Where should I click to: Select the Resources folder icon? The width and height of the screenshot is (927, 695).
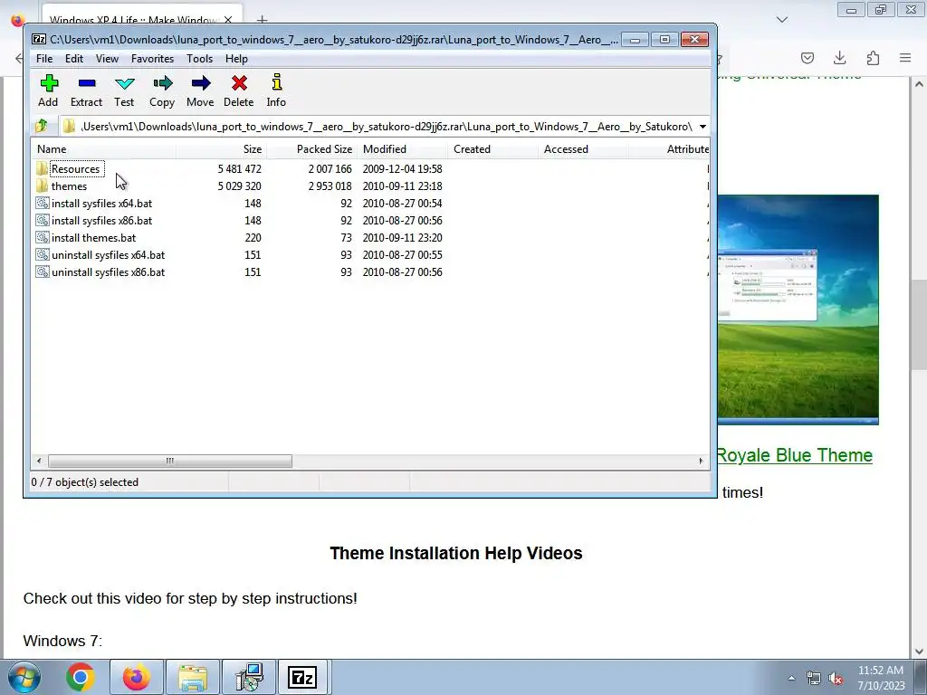click(42, 169)
